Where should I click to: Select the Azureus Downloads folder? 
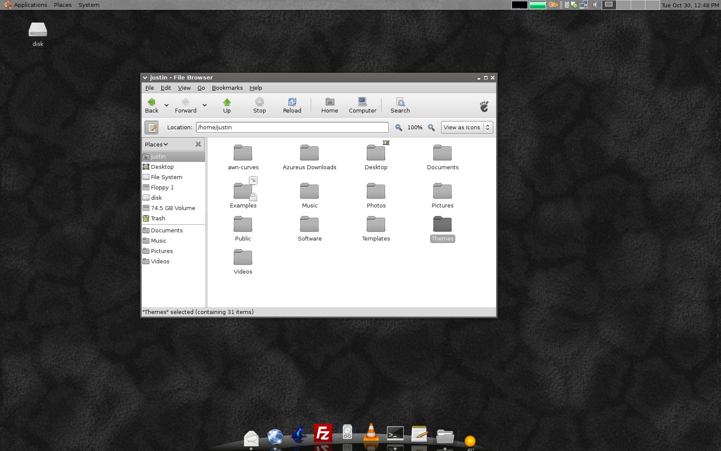(309, 157)
